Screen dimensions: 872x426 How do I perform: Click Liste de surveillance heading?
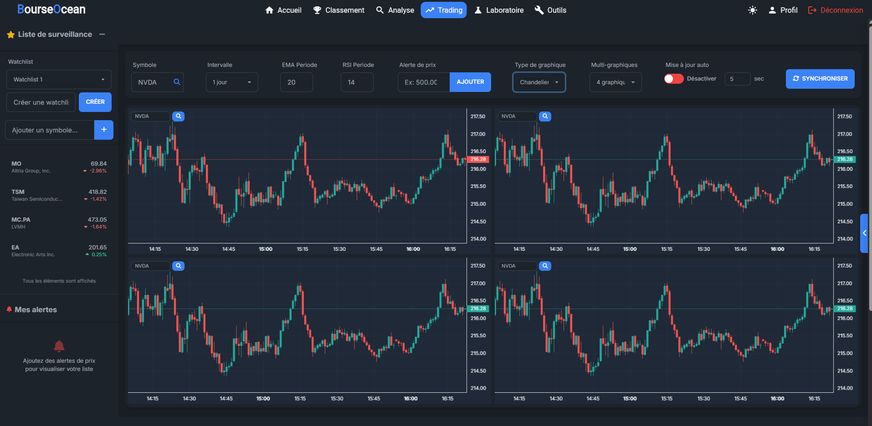[55, 35]
